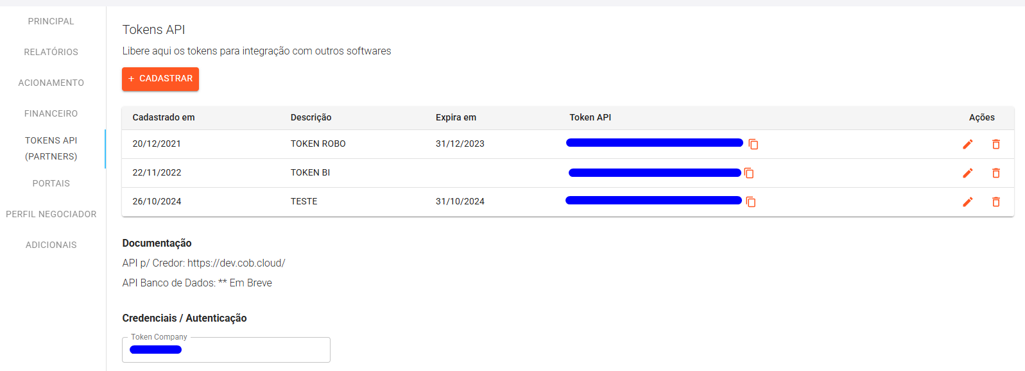Select TOKENS API (PARTNERS) sidebar item
The height and width of the screenshot is (371, 1025).
[51, 148]
